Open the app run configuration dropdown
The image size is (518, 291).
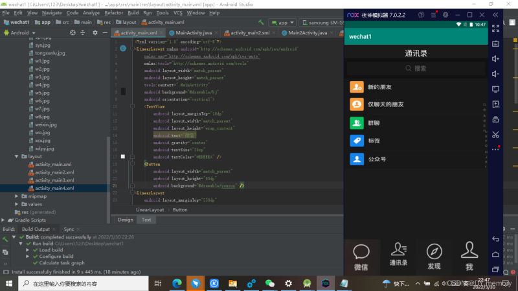pyautogui.click(x=282, y=23)
